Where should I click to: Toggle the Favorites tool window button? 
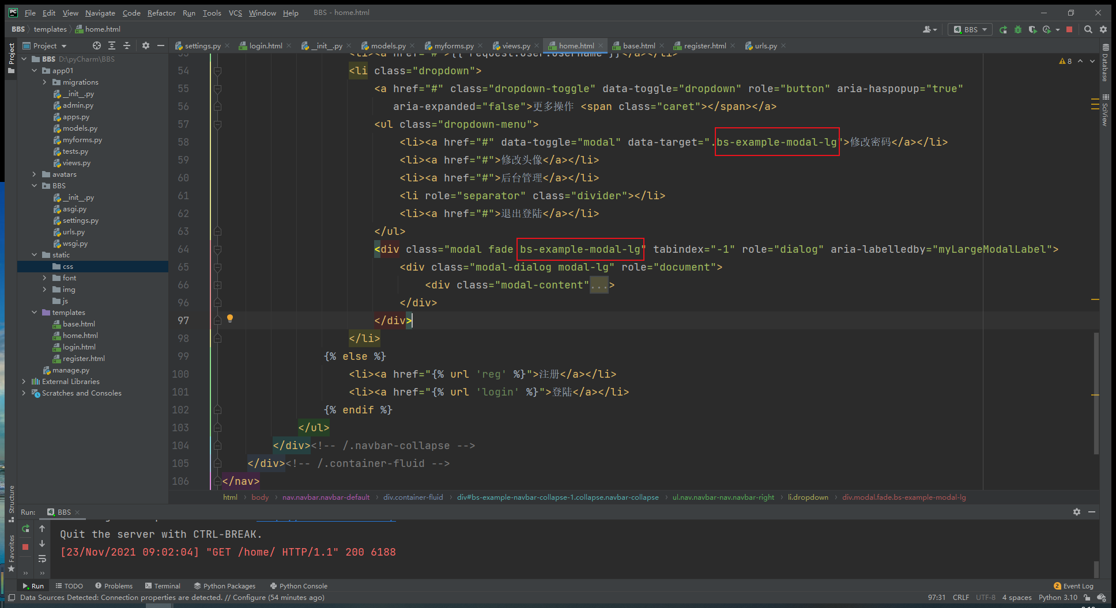[11, 553]
